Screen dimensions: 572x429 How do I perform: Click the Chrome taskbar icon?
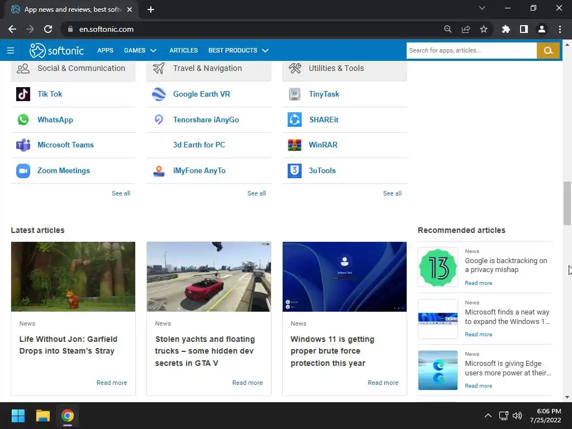(x=67, y=416)
